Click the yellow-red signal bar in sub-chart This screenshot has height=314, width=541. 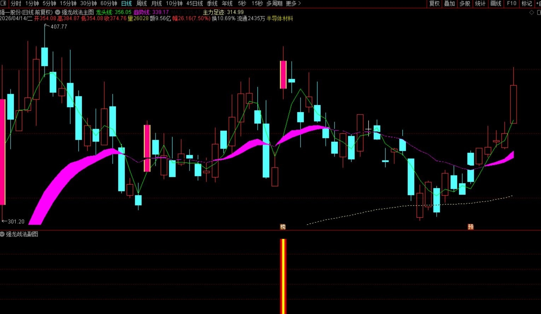click(283, 276)
